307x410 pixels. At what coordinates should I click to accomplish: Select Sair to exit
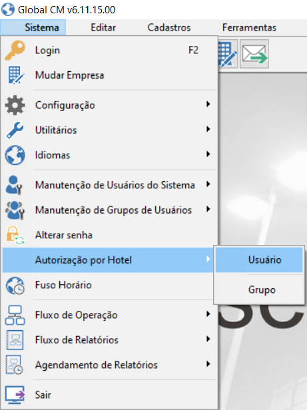click(x=109, y=395)
